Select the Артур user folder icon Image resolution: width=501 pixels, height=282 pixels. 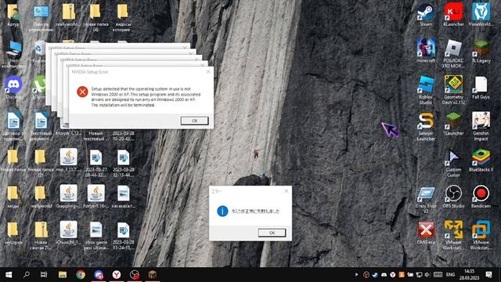(x=13, y=14)
